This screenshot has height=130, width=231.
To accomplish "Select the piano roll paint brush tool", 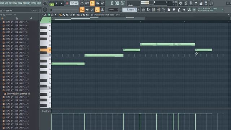I will (64, 15).
